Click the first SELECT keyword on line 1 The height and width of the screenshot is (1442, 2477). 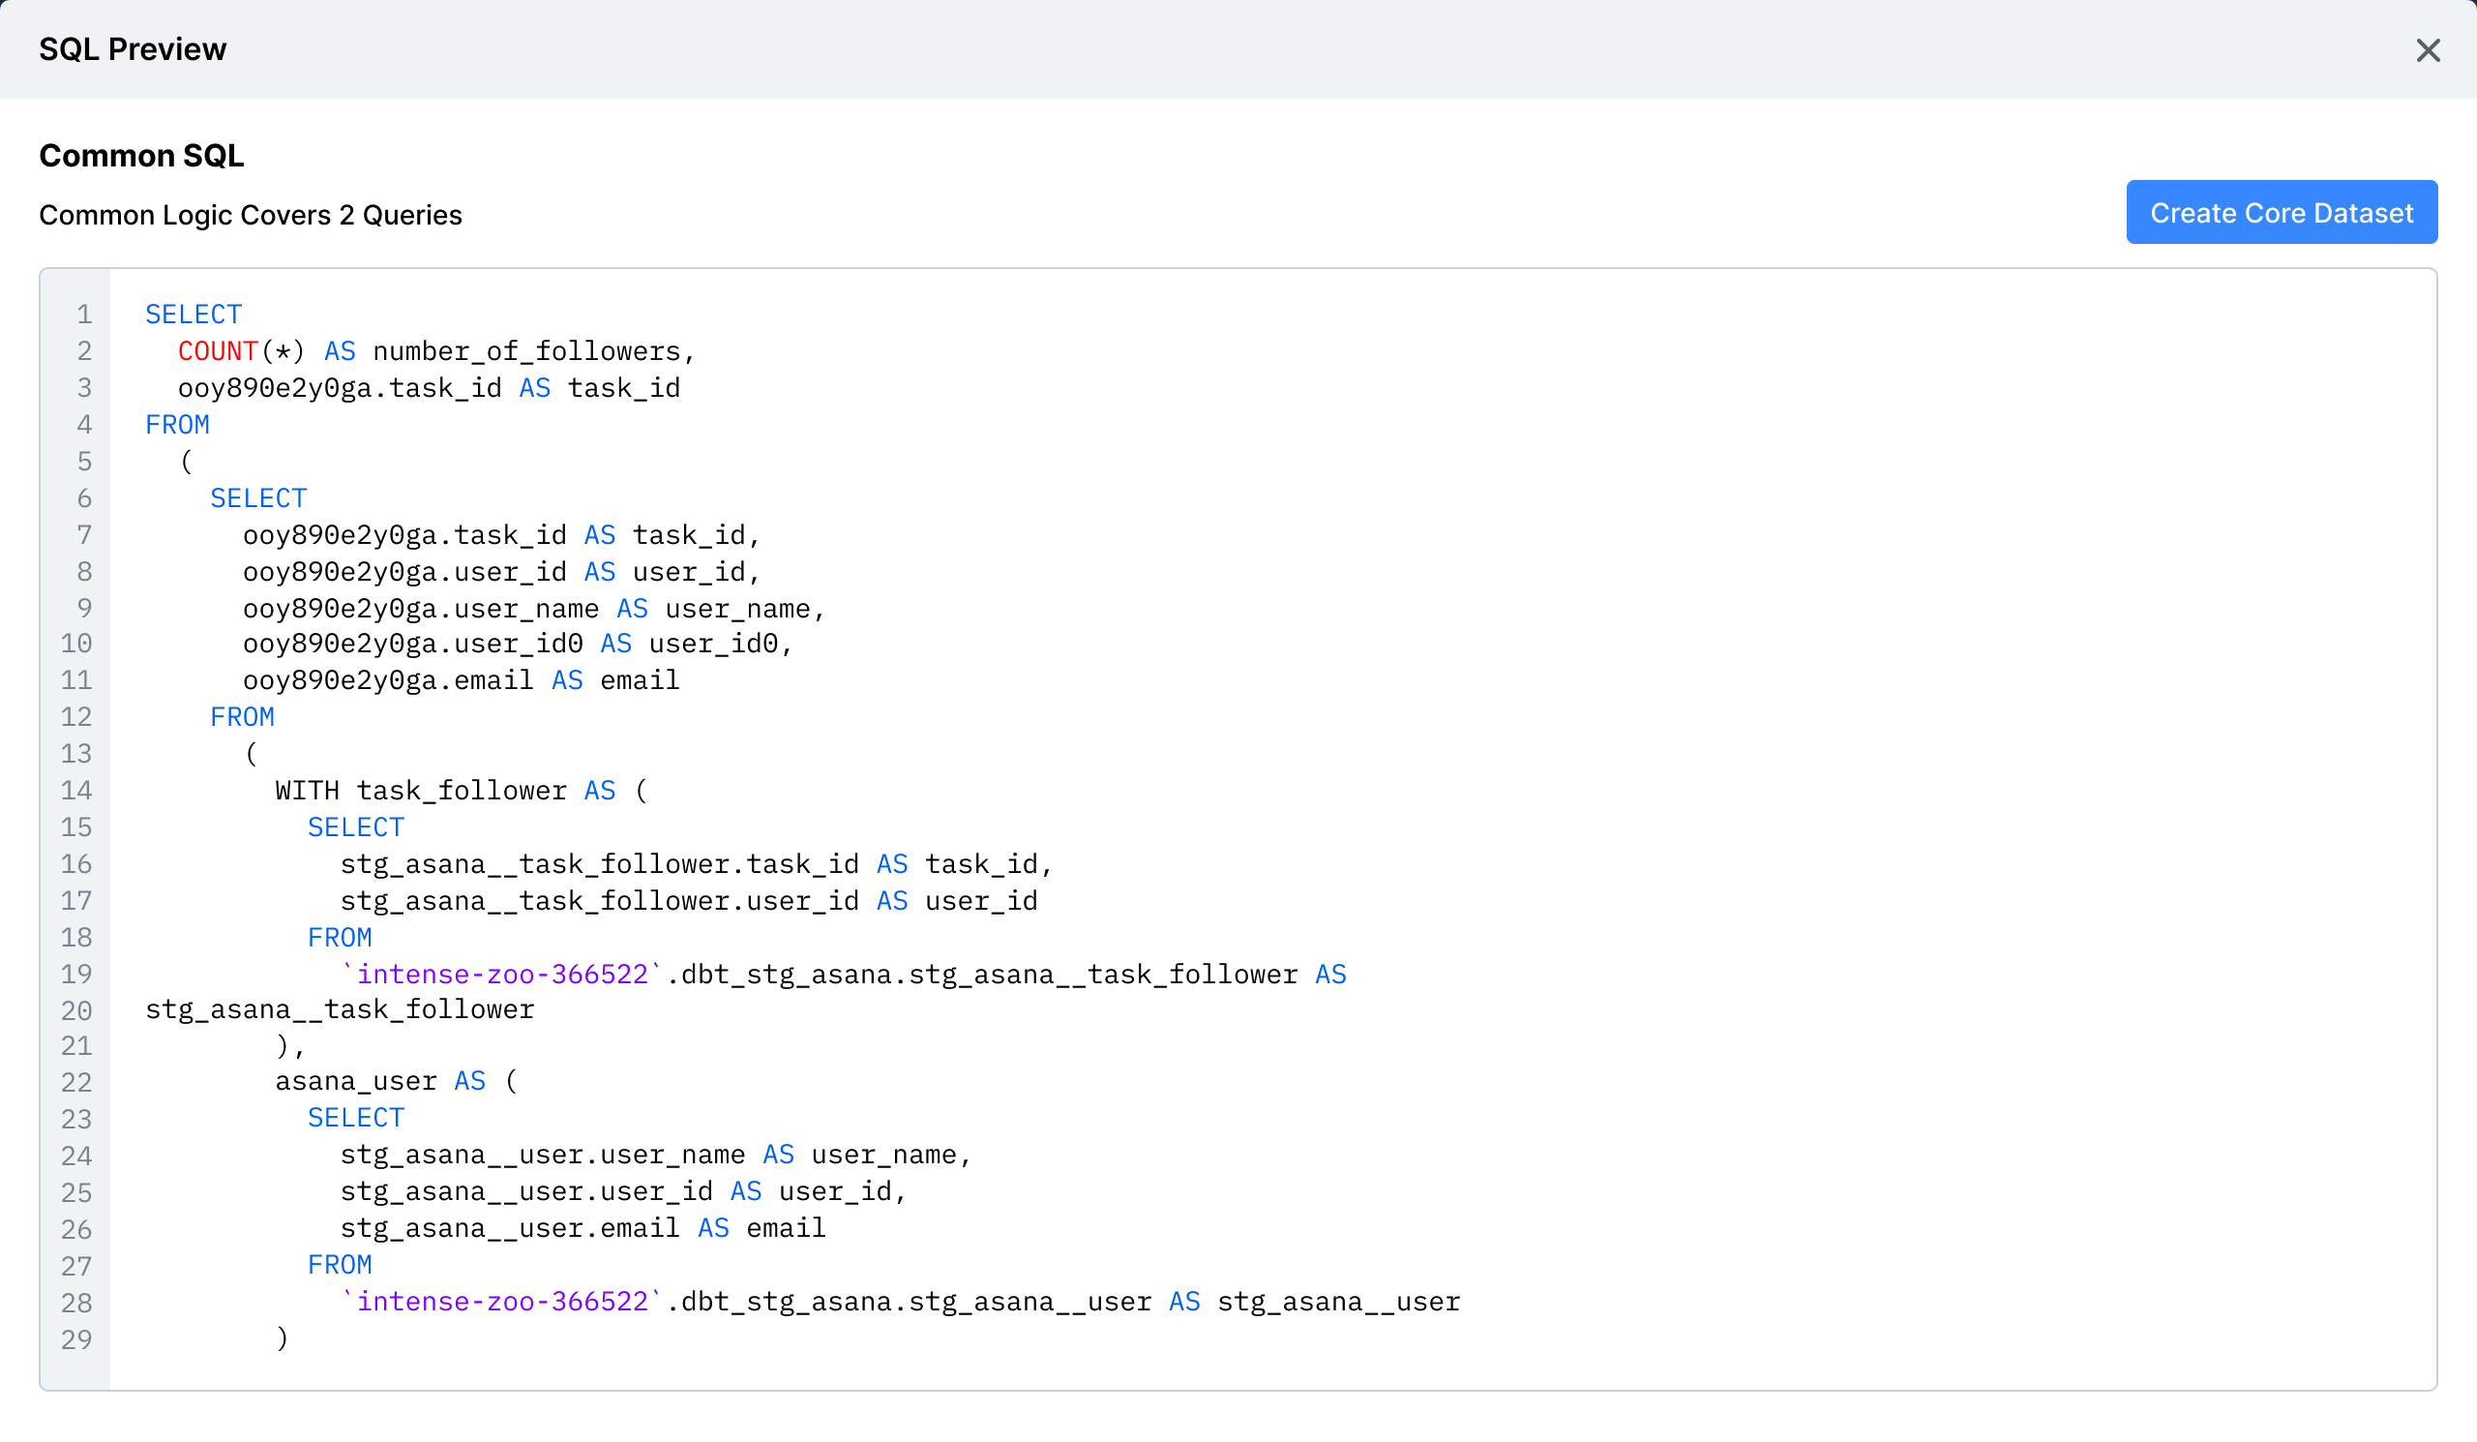(x=194, y=315)
